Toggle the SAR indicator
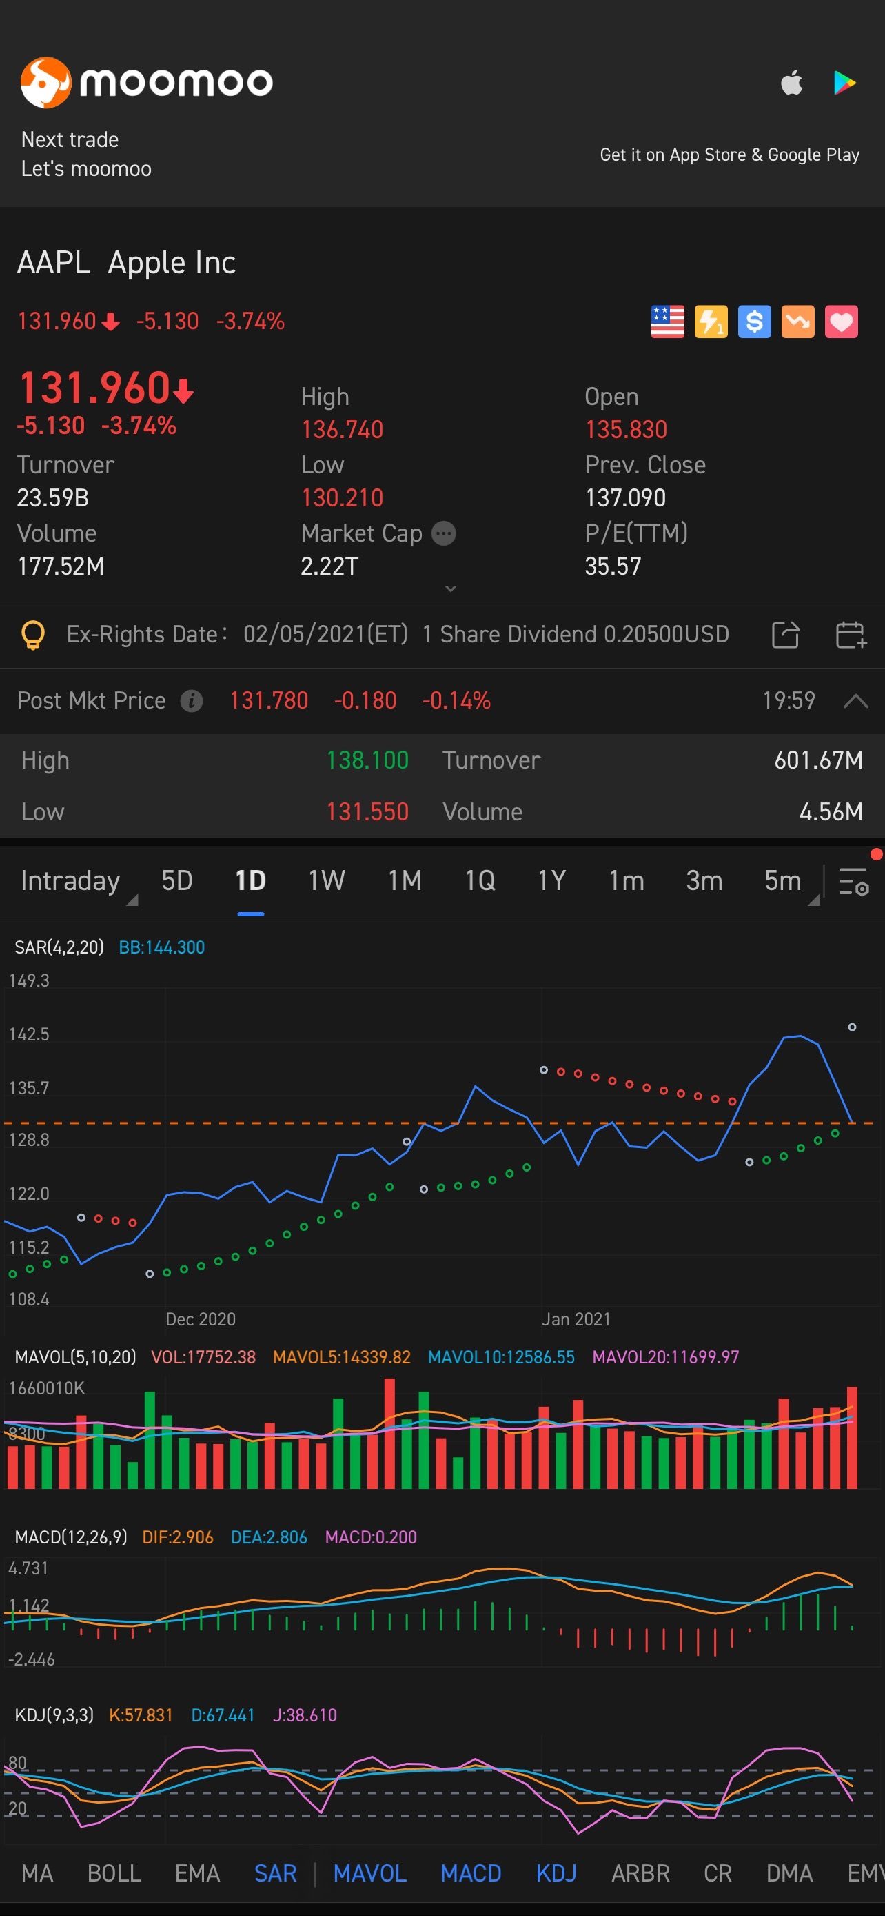 pos(276,1873)
